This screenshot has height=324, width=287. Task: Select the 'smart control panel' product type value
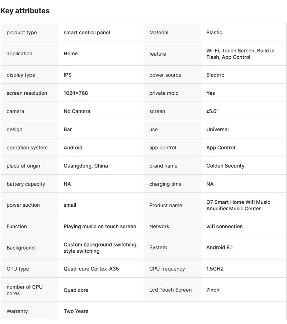87,32
